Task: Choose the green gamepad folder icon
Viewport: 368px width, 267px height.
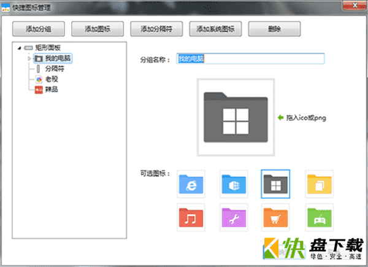Action: coord(319,217)
